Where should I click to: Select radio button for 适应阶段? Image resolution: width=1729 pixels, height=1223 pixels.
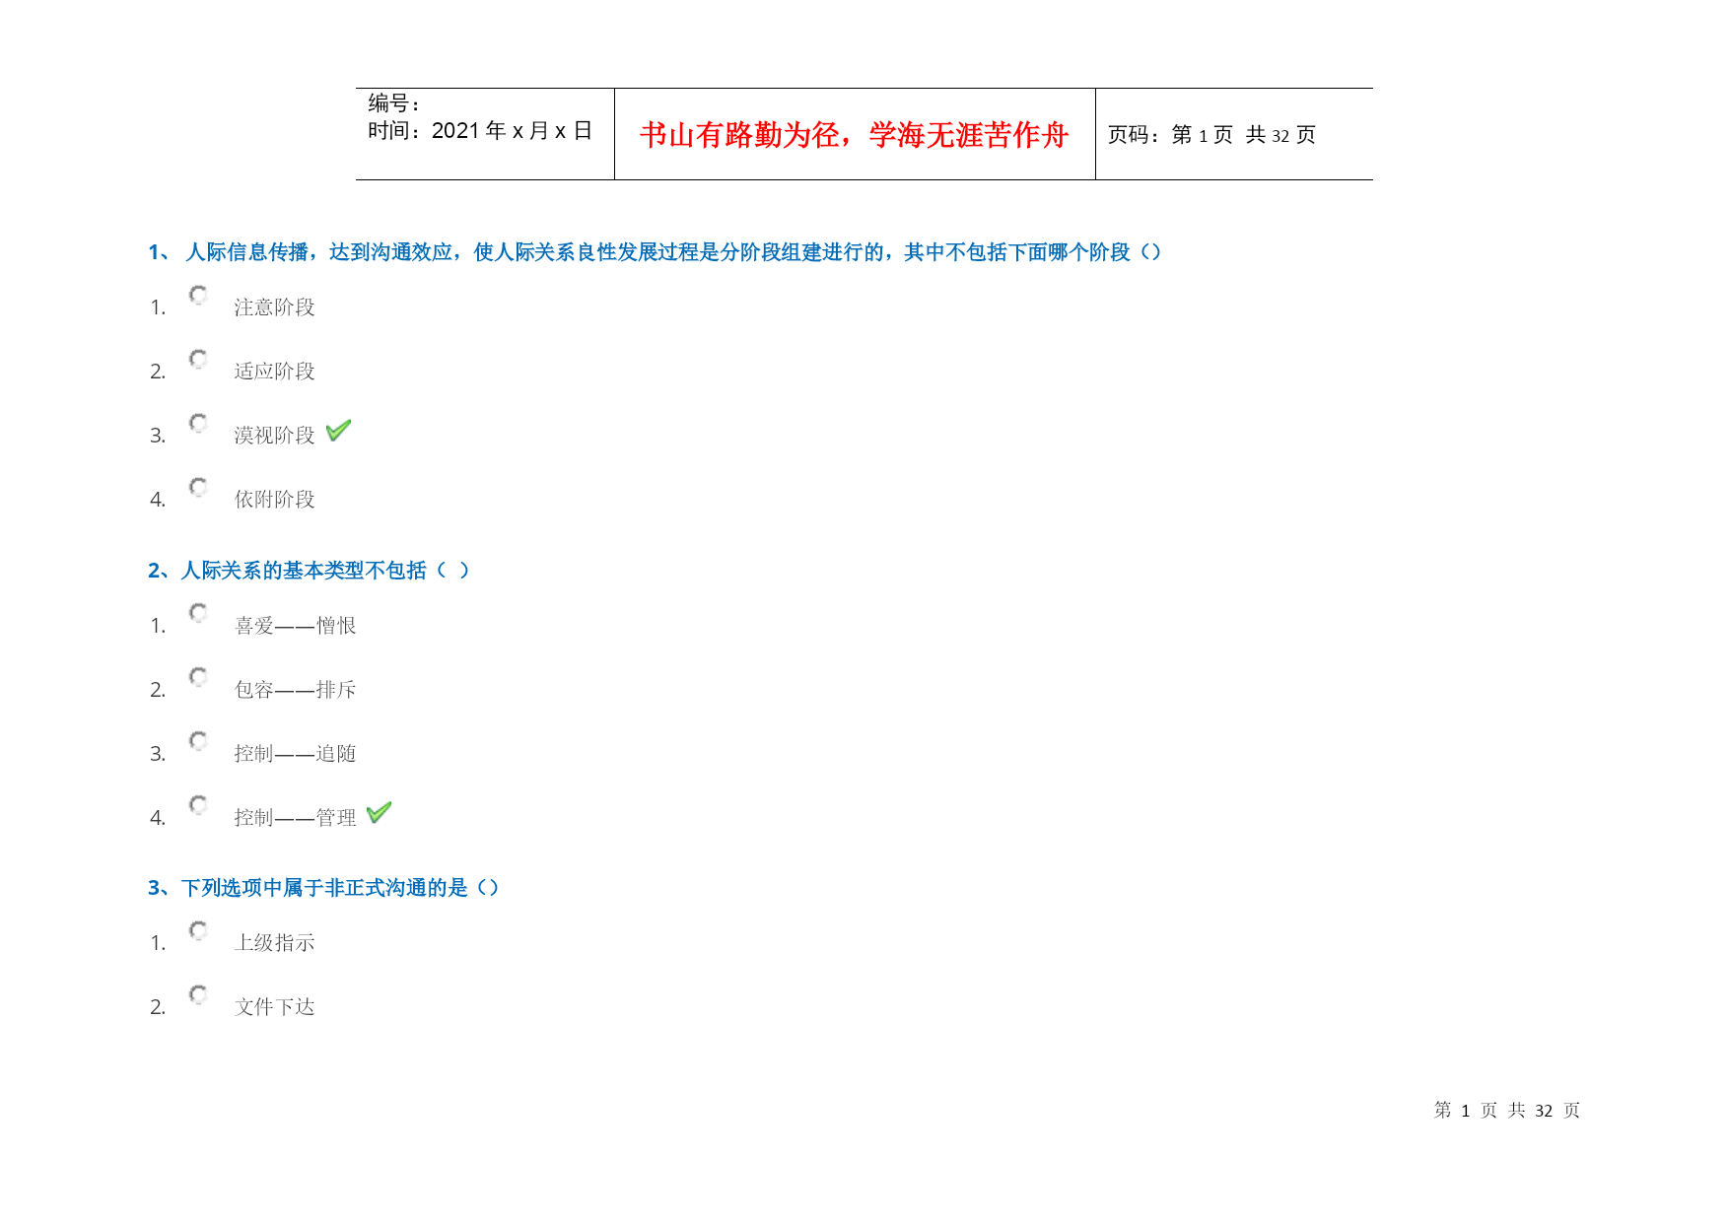[x=198, y=359]
